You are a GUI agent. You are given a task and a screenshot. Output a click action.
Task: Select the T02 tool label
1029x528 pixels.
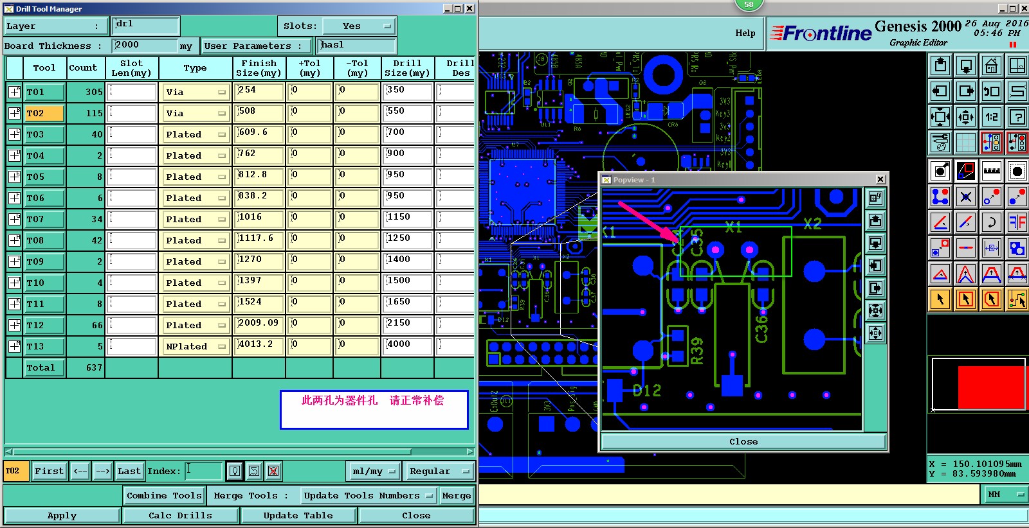(44, 113)
